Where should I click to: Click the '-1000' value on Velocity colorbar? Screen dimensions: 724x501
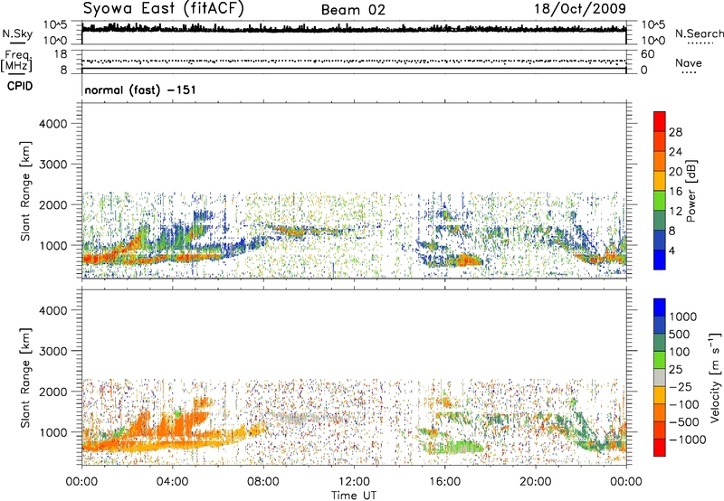pos(687,440)
